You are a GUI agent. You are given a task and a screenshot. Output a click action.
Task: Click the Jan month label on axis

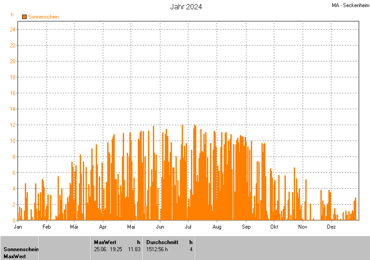[x=18, y=227]
